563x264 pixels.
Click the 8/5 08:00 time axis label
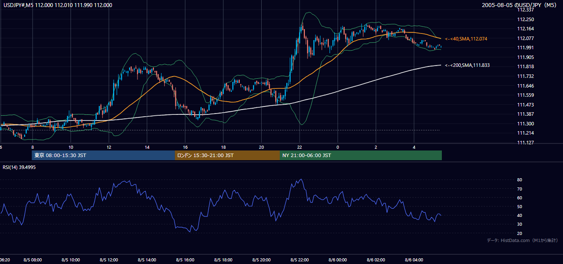coord(33,260)
